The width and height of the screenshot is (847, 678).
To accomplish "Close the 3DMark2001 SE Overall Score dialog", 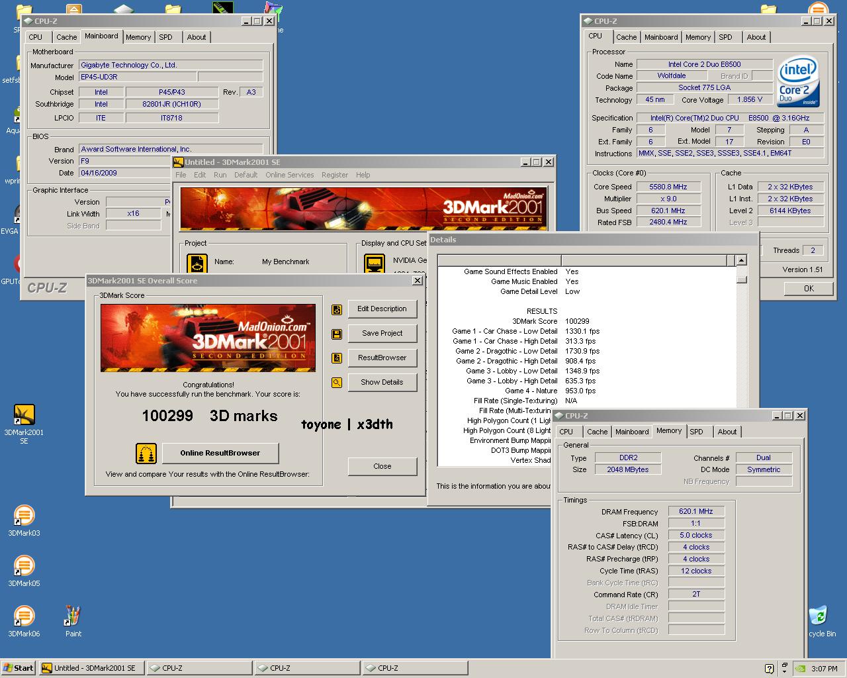I will [x=418, y=281].
